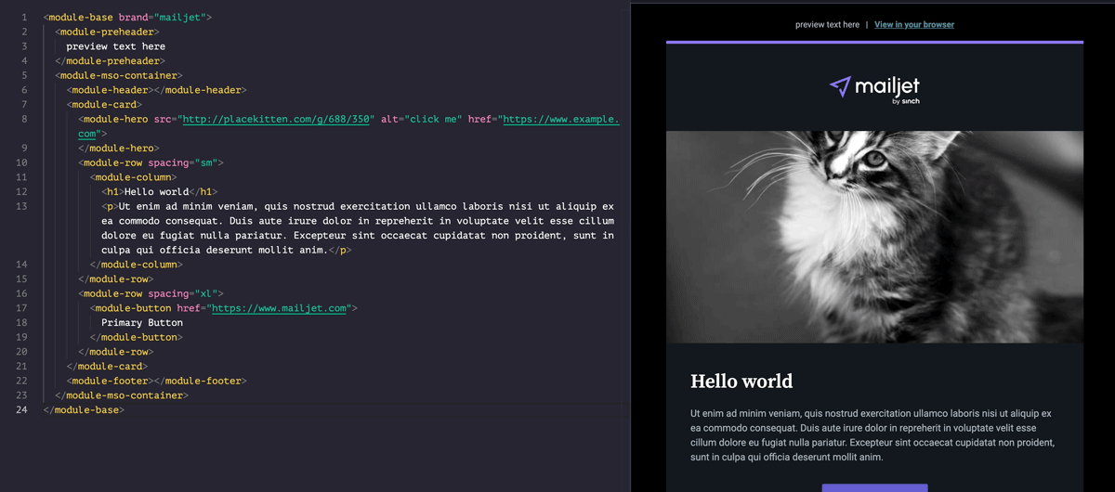The image size is (1115, 492).
Task: Click the https://www.example. URL on line 8
Action: [x=560, y=119]
